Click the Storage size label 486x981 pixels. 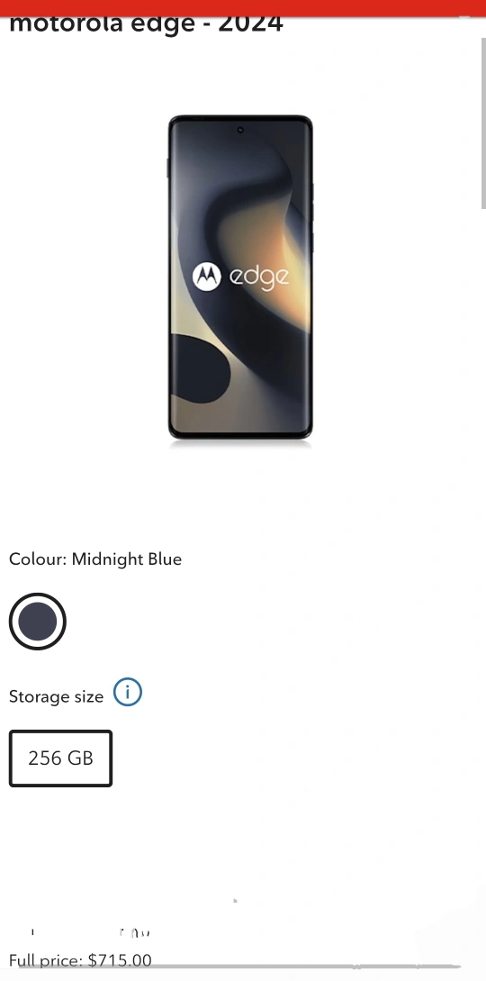coord(56,696)
